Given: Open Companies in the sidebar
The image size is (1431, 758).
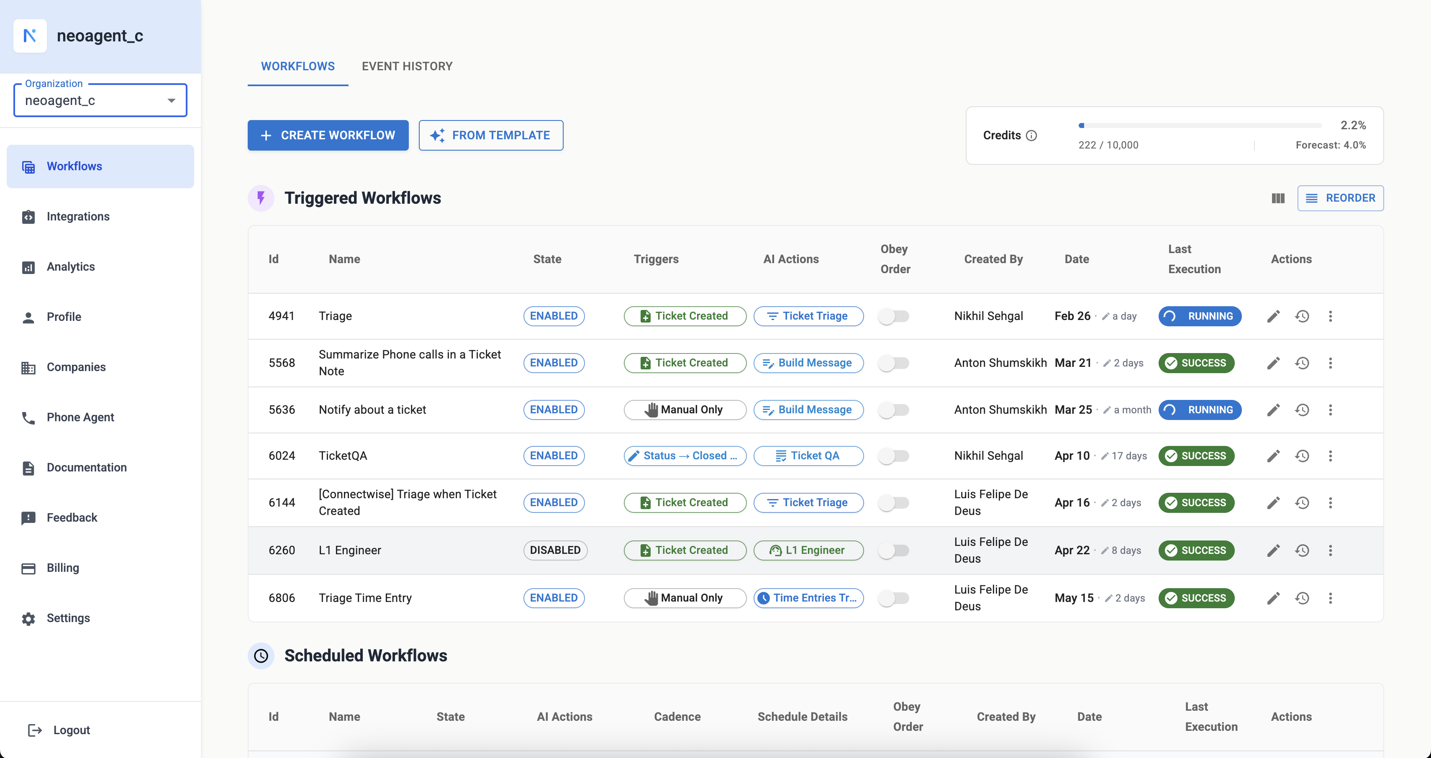Looking at the screenshot, I should pos(100,367).
